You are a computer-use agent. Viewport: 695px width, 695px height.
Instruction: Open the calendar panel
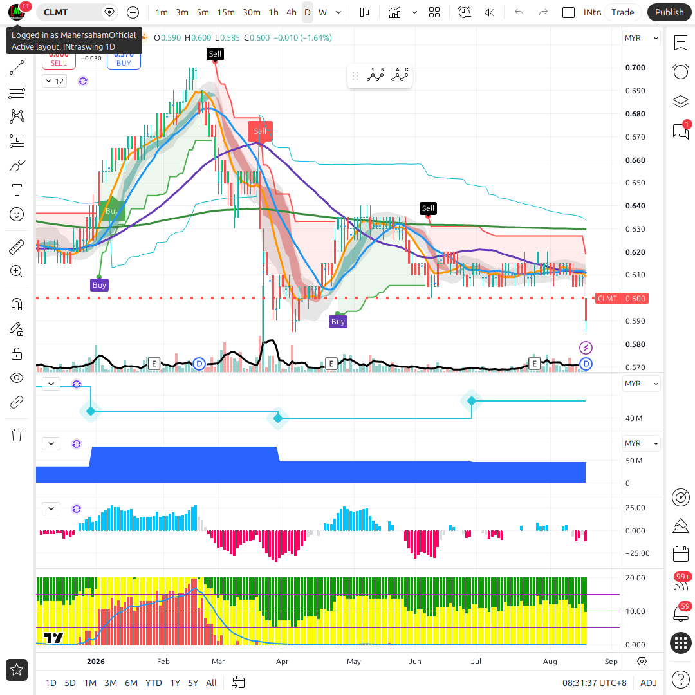click(680, 554)
